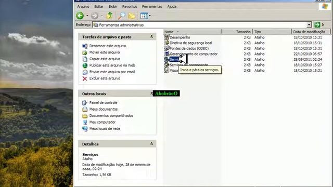Sort by the Tamanho column header
This screenshot has width=333, height=187.
(237, 32)
